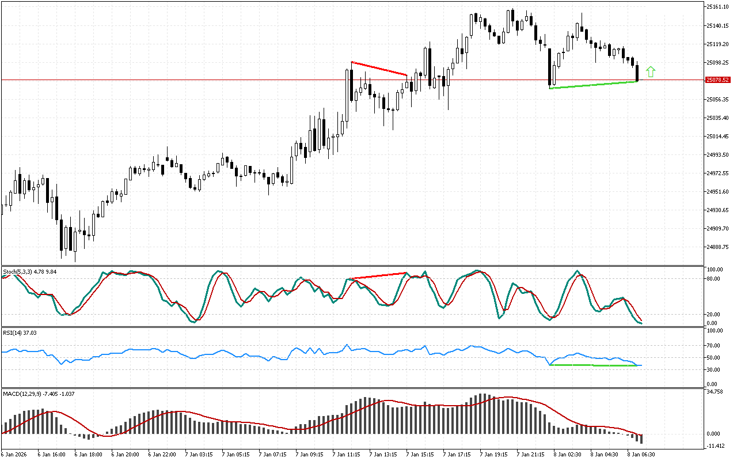The width and height of the screenshot is (737, 461).
Task: Select the red 25078.52 price label
Action: point(717,80)
